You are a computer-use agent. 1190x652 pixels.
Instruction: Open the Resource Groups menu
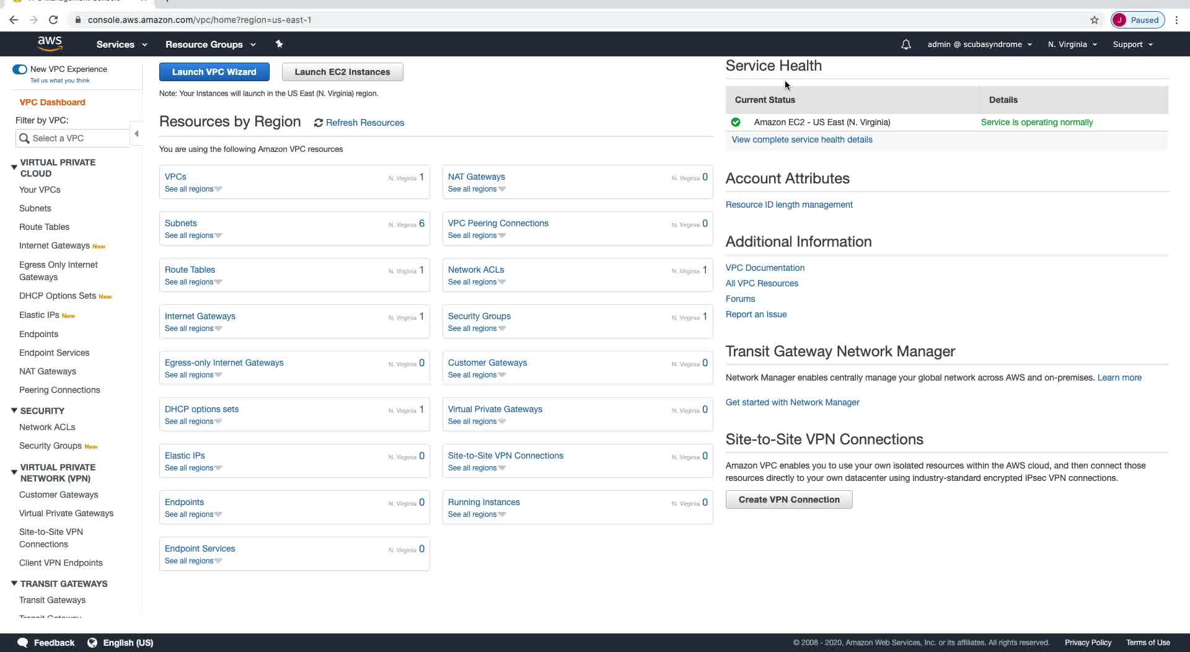point(210,45)
